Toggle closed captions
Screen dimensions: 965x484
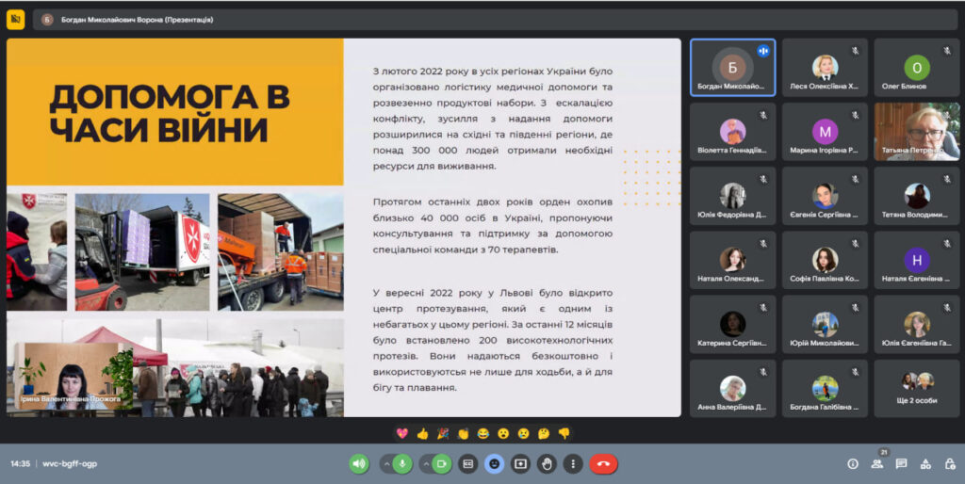(x=468, y=463)
